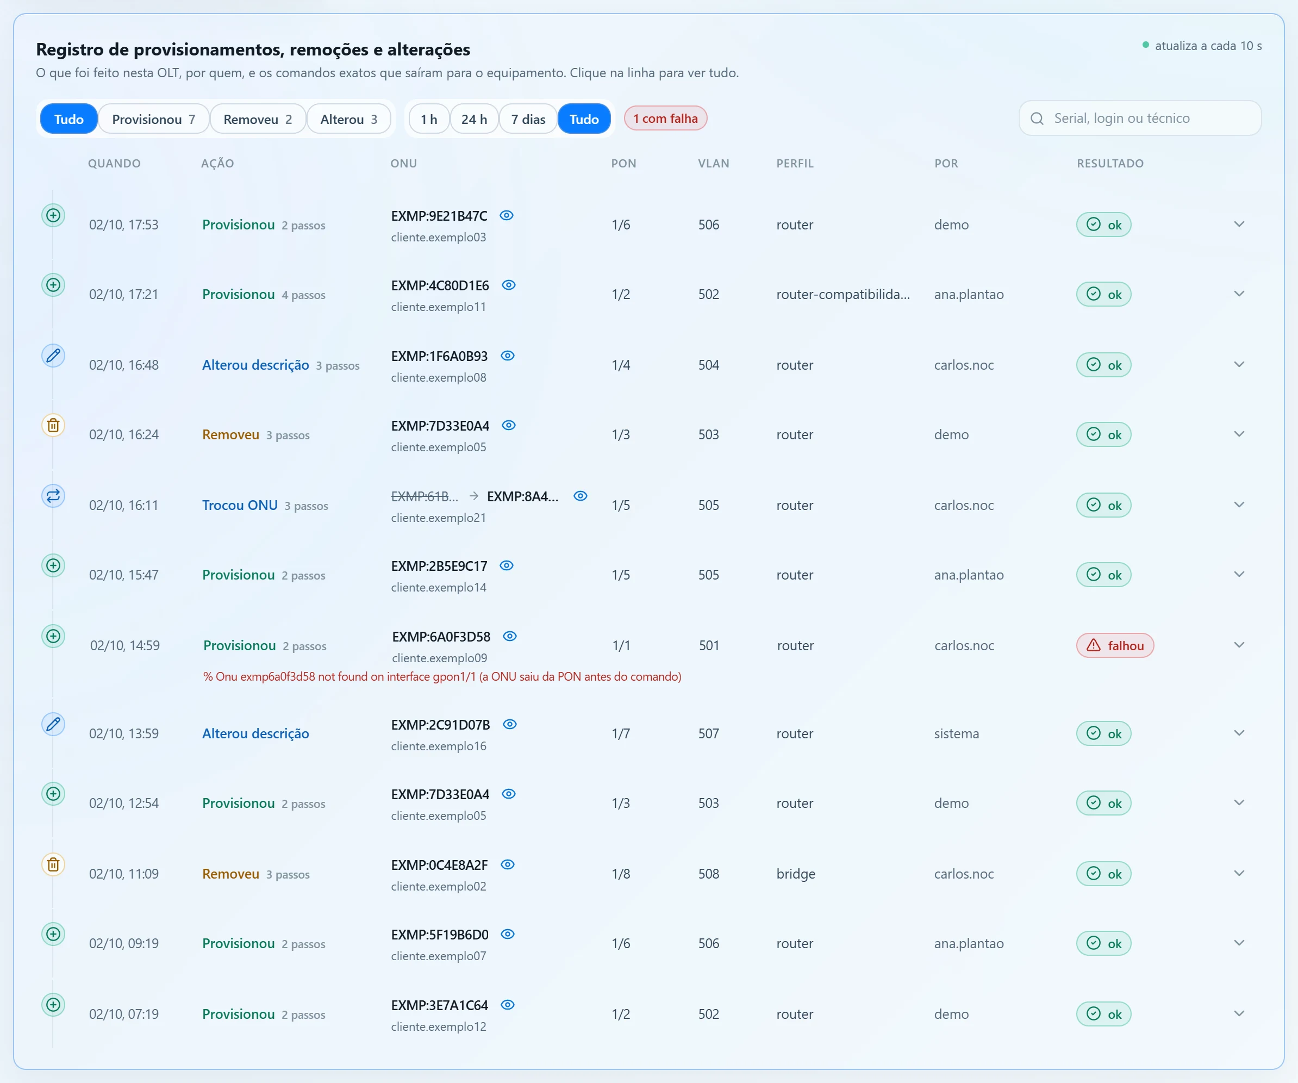Expand the sistema row chevron

[x=1239, y=733]
